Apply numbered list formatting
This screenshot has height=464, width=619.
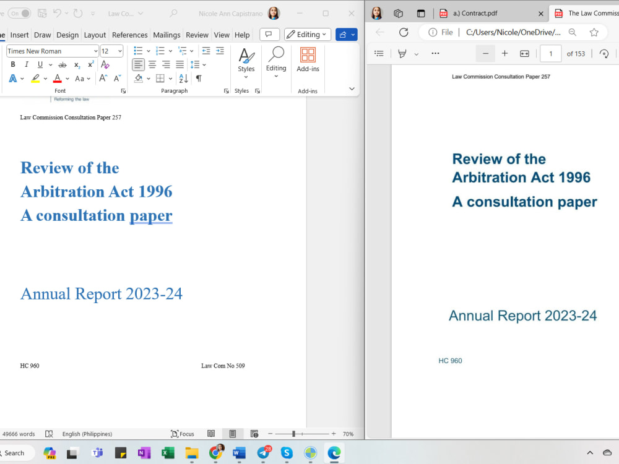(160, 51)
